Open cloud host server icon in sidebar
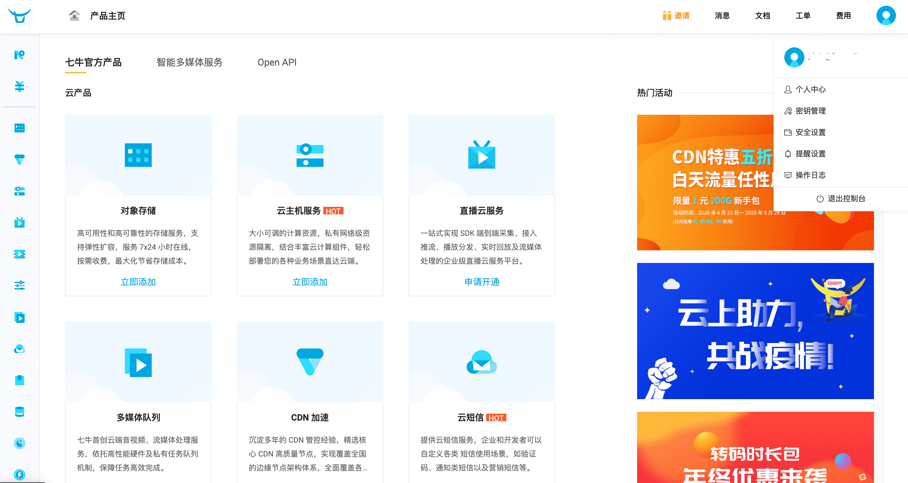Image resolution: width=908 pixels, height=483 pixels. pos(19,191)
